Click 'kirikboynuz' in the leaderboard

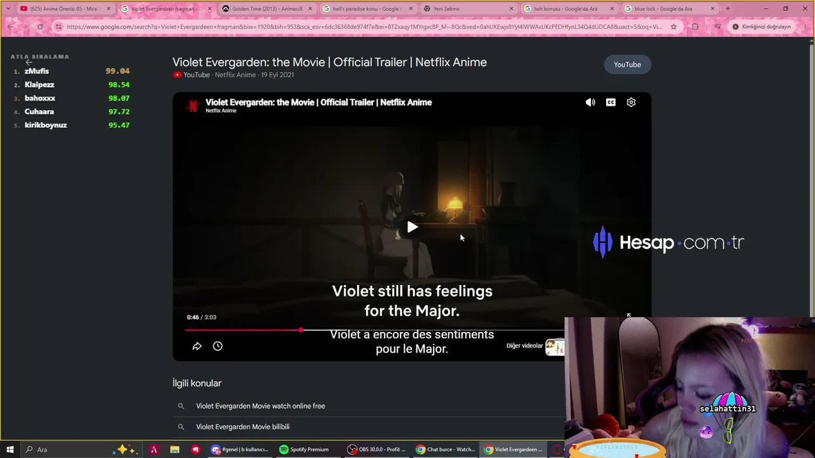coord(46,125)
